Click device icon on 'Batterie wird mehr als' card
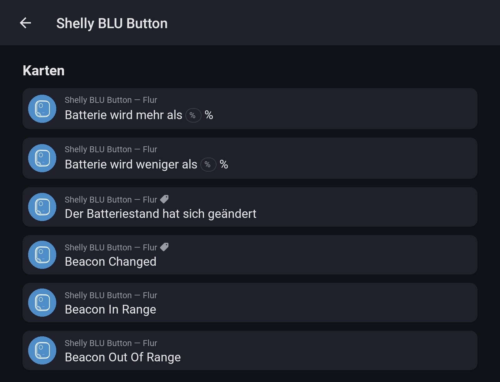 point(42,109)
